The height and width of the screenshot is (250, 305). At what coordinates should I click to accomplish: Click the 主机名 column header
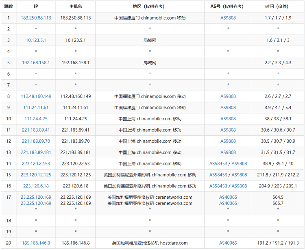tap(76, 7)
